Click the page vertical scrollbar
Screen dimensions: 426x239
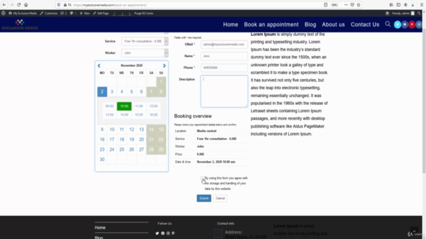pos(424,100)
